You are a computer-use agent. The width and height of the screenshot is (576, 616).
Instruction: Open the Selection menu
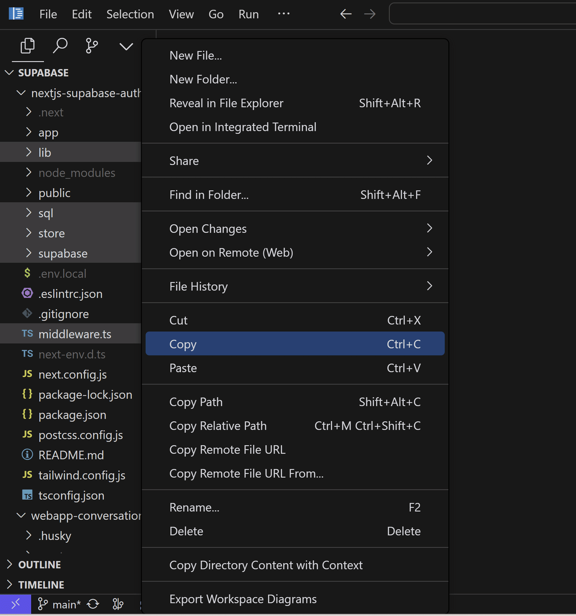130,14
